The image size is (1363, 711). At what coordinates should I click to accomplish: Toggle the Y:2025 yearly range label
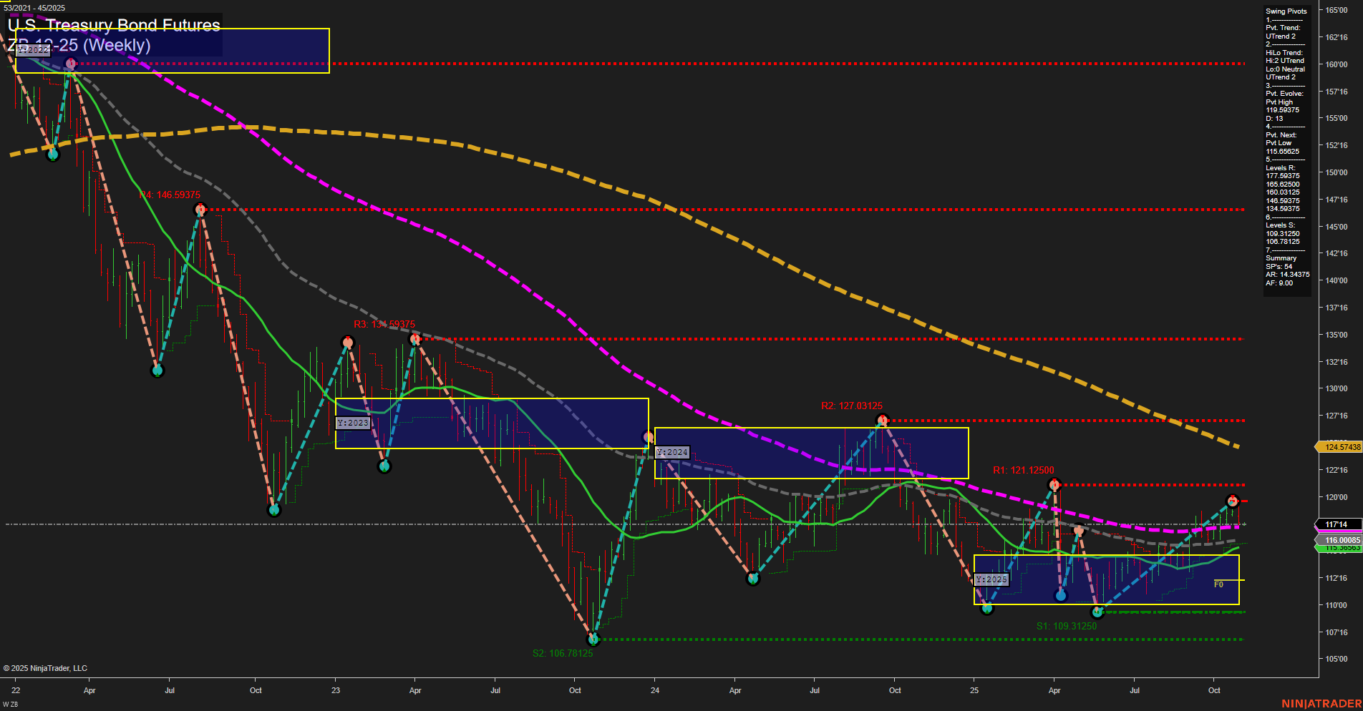point(991,579)
